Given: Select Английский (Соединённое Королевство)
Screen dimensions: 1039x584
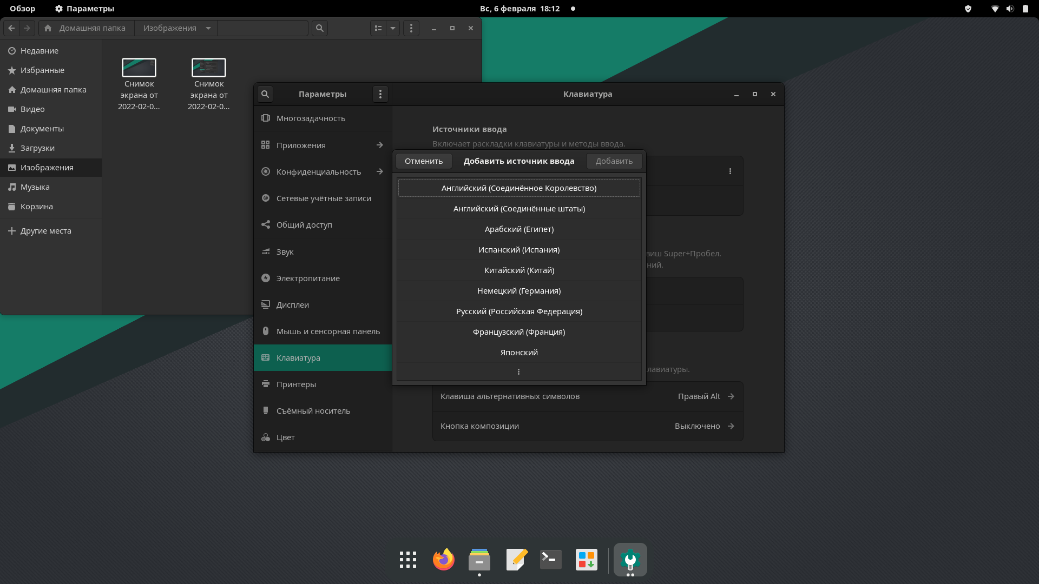Looking at the screenshot, I should (x=519, y=188).
